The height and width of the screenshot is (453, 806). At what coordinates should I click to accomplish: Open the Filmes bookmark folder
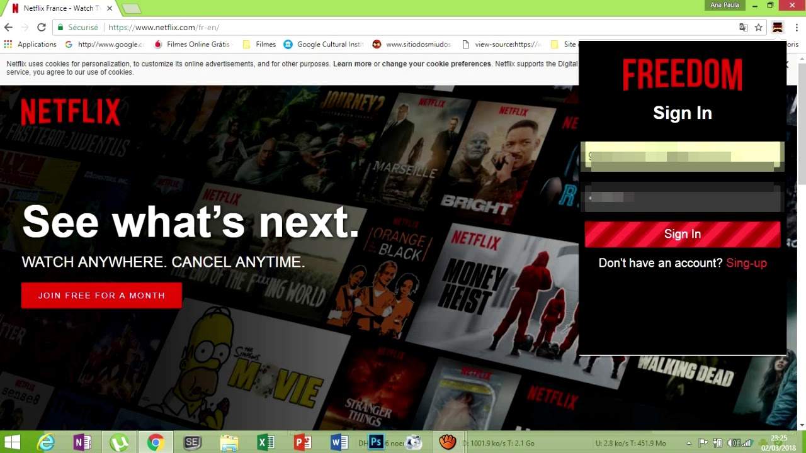[x=259, y=45]
